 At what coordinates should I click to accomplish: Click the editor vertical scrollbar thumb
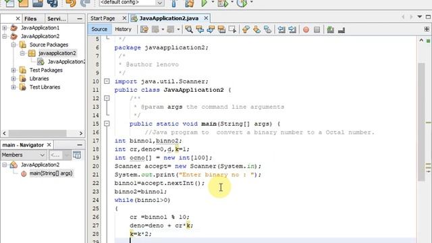(x=421, y=122)
